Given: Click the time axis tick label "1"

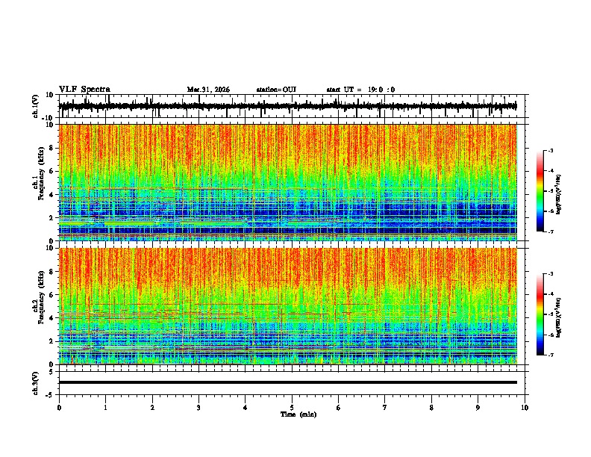Looking at the screenshot, I should [x=105, y=408].
